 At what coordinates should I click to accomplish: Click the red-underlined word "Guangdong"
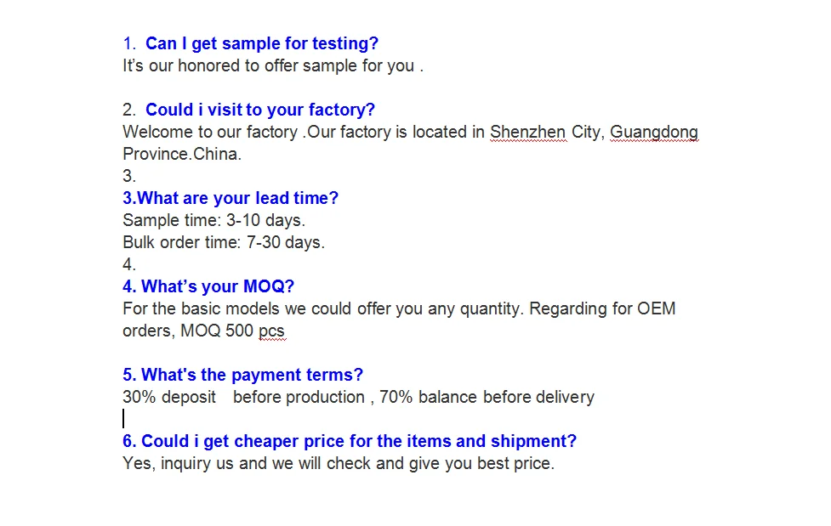click(x=653, y=132)
